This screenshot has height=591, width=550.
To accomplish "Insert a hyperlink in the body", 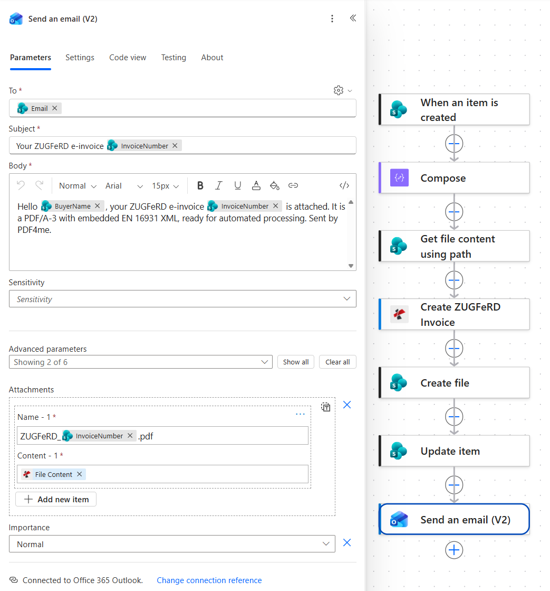I will (x=293, y=185).
